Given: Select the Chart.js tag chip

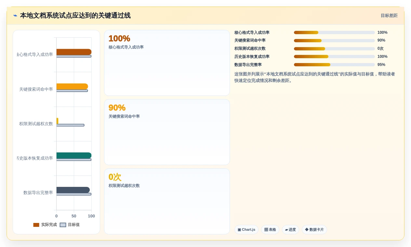Looking at the screenshot, I should (x=246, y=229).
